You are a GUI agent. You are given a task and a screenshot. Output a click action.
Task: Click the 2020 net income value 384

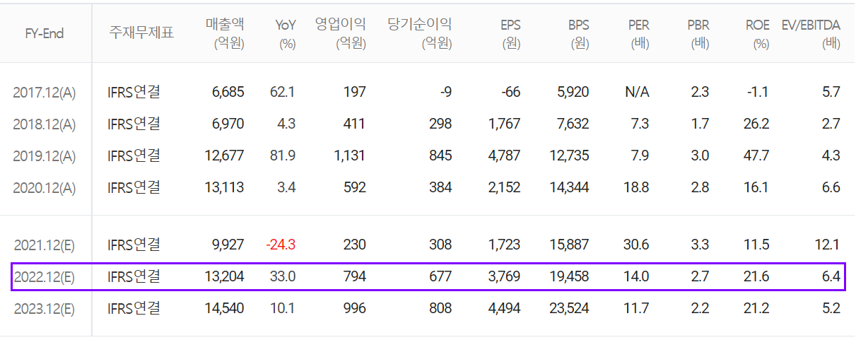tap(440, 188)
